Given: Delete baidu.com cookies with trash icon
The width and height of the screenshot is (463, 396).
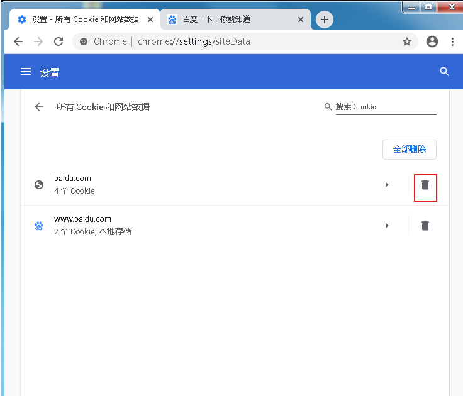Looking at the screenshot, I should click(425, 185).
